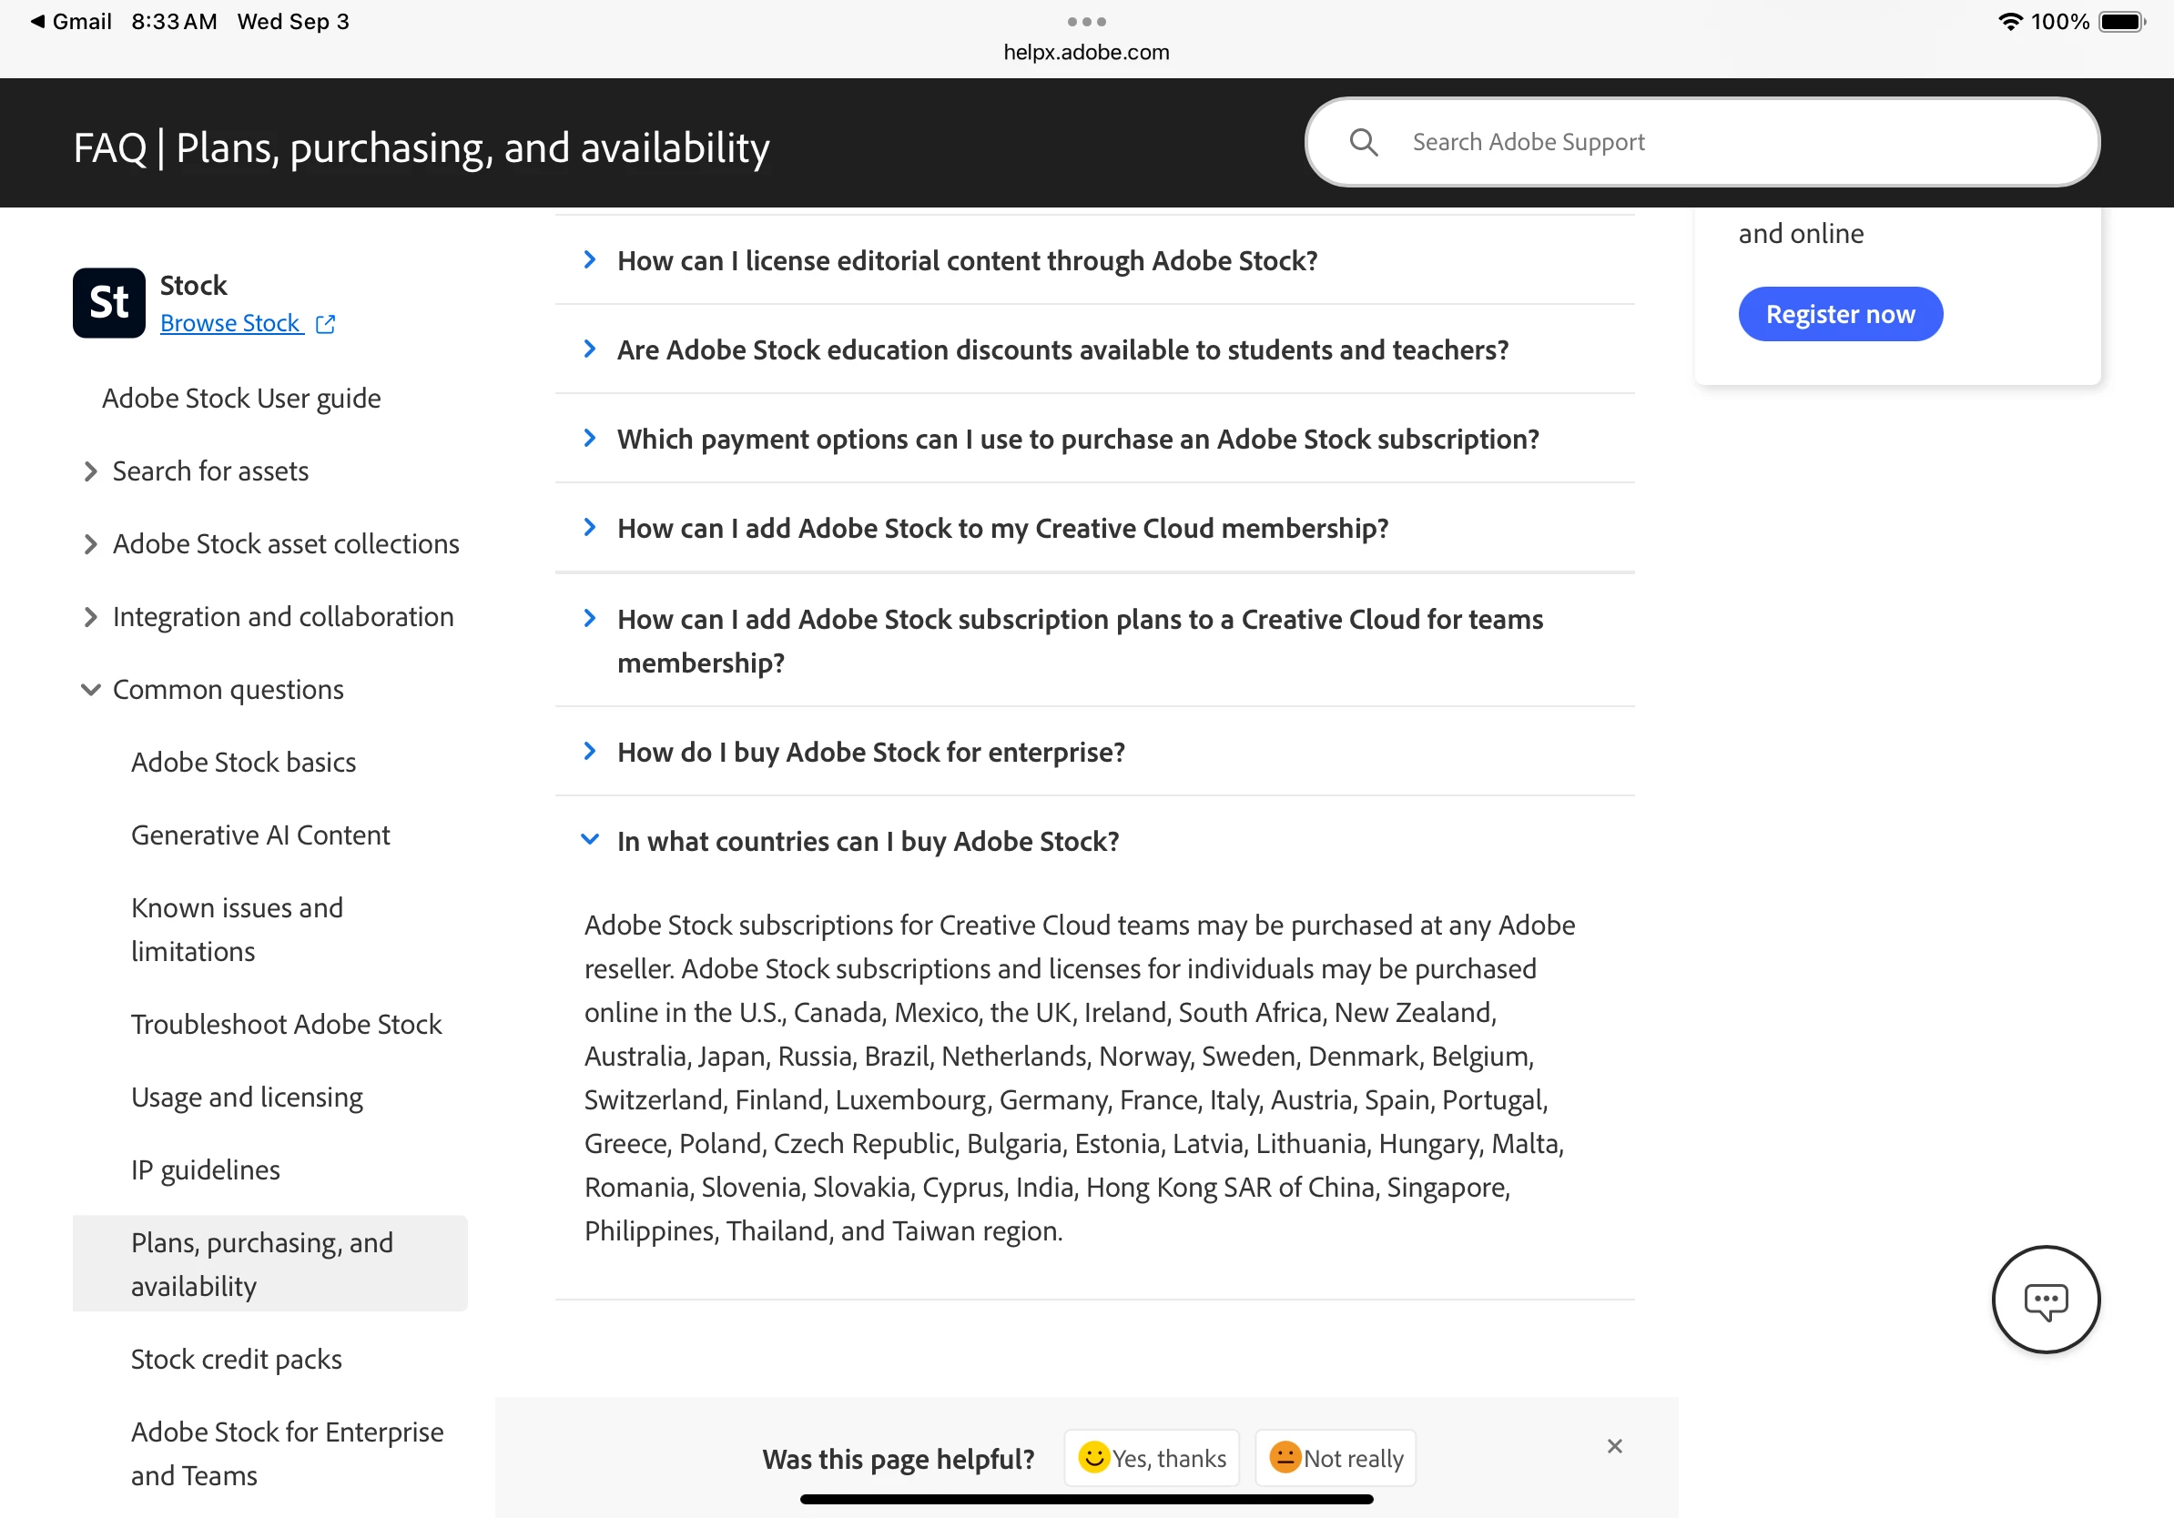The height and width of the screenshot is (1518, 2174).
Task: Click the Adobe Stock St logo icon
Action: point(109,303)
